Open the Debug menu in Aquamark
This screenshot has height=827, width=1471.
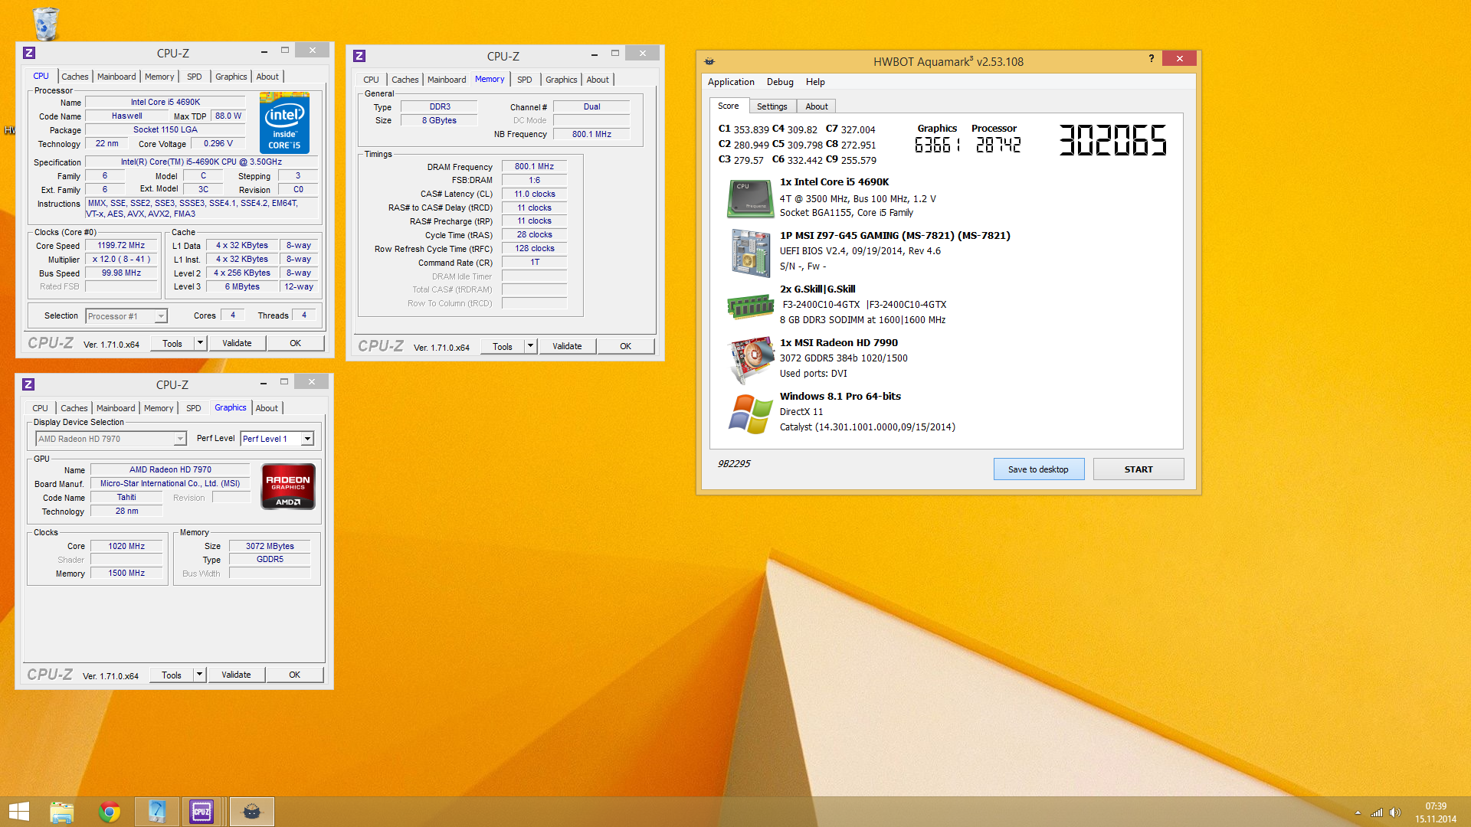780,82
